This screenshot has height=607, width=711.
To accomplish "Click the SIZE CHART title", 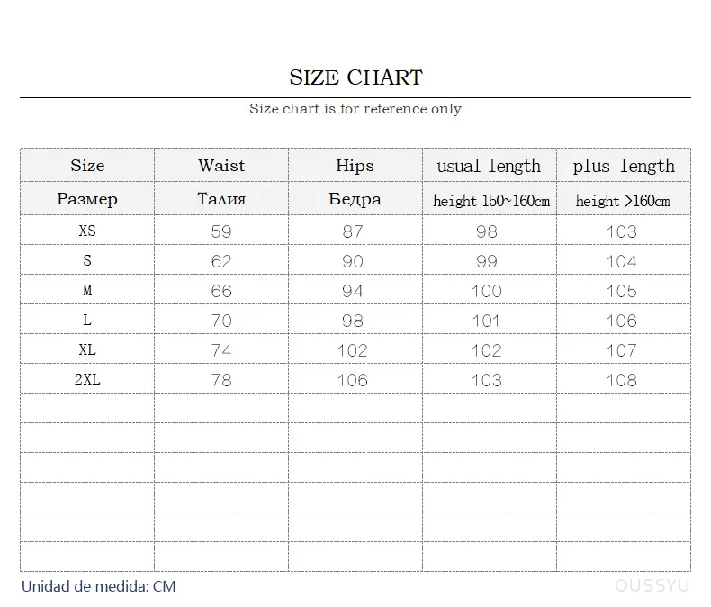I will 355,77.
